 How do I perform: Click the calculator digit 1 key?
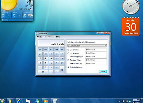(x=40, y=67)
